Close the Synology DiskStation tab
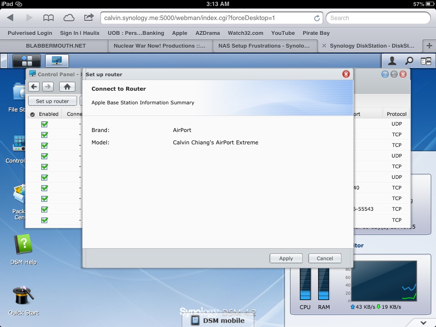This screenshot has width=436, height=327. click(x=324, y=46)
